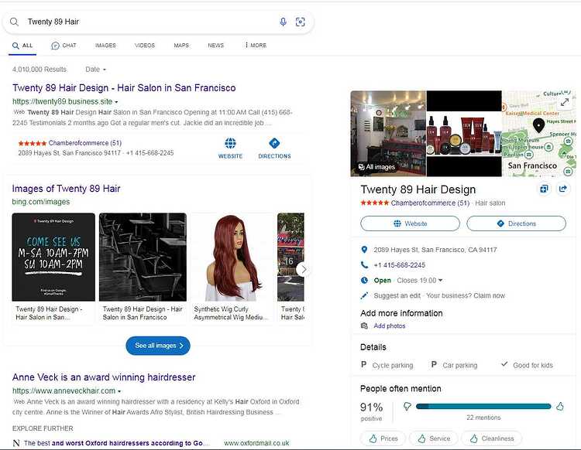Click See all images button
The height and width of the screenshot is (450, 581).
[x=158, y=346]
